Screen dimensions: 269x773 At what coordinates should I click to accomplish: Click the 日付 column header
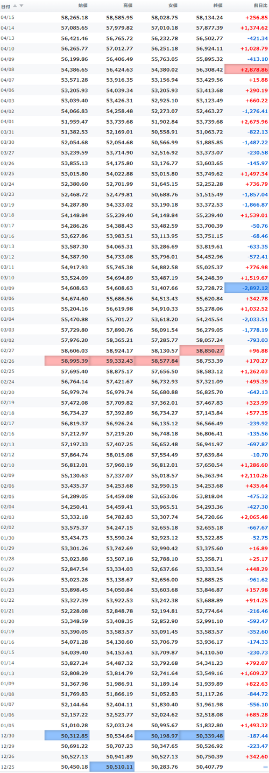click(6, 6)
